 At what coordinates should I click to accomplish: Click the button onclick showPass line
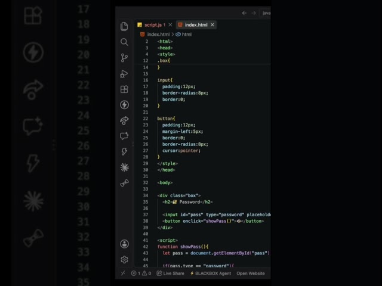(x=213, y=221)
